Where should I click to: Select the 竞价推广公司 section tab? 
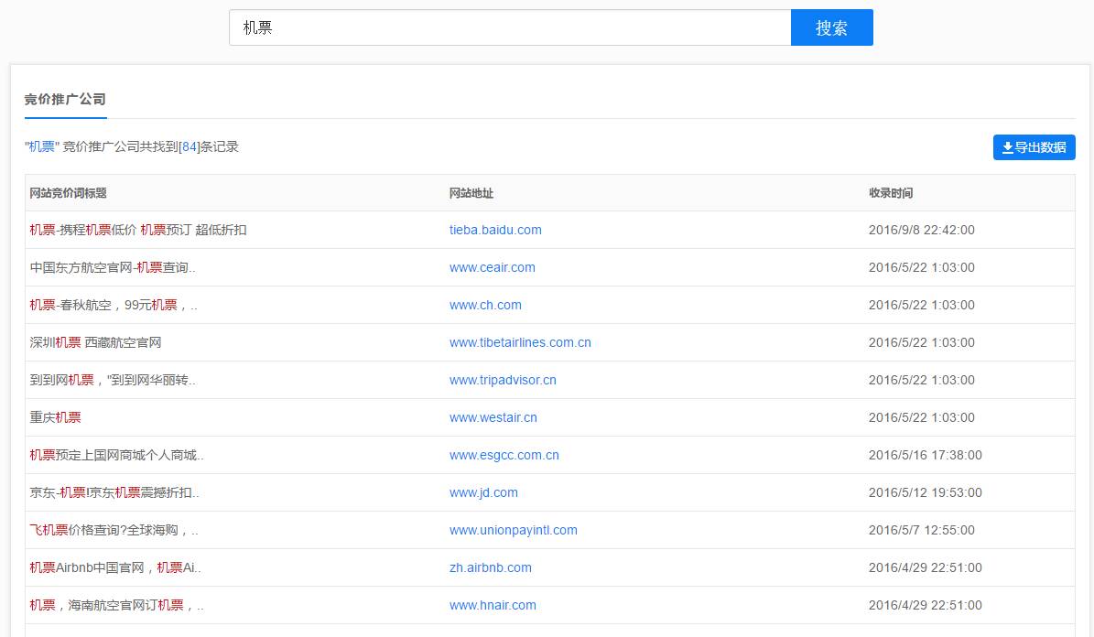(x=65, y=100)
